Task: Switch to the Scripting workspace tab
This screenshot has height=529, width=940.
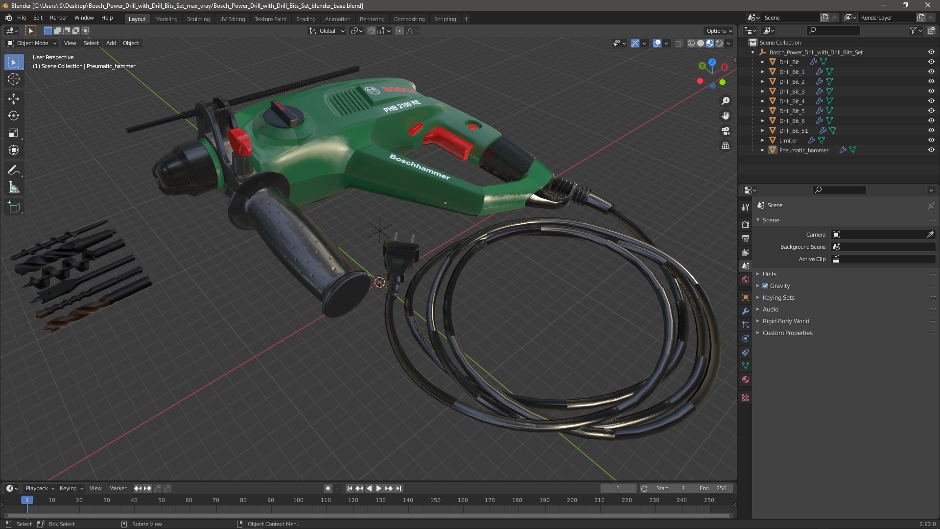Action: [x=445, y=19]
